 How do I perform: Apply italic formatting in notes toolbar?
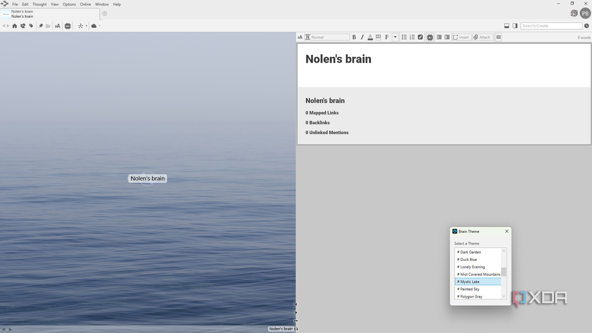(x=362, y=37)
